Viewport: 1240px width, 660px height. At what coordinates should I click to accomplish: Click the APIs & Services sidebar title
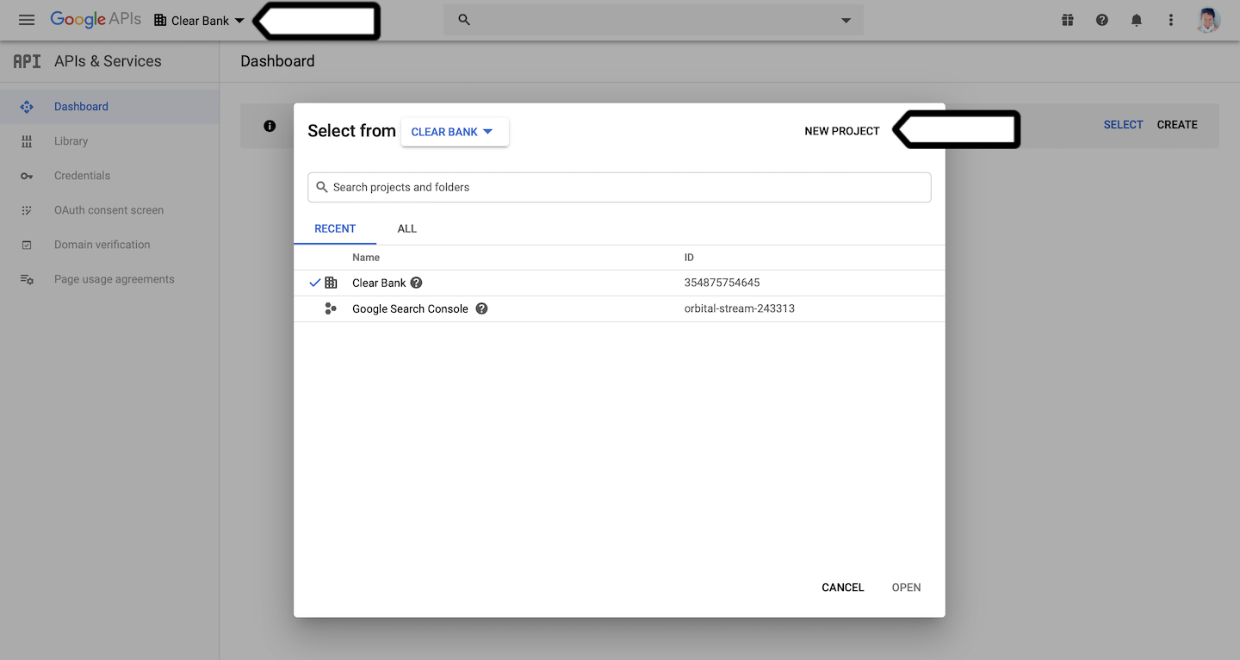pyautogui.click(x=108, y=61)
